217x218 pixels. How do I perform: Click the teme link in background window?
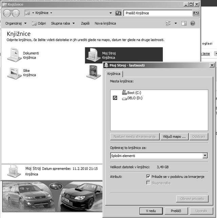(206, 53)
